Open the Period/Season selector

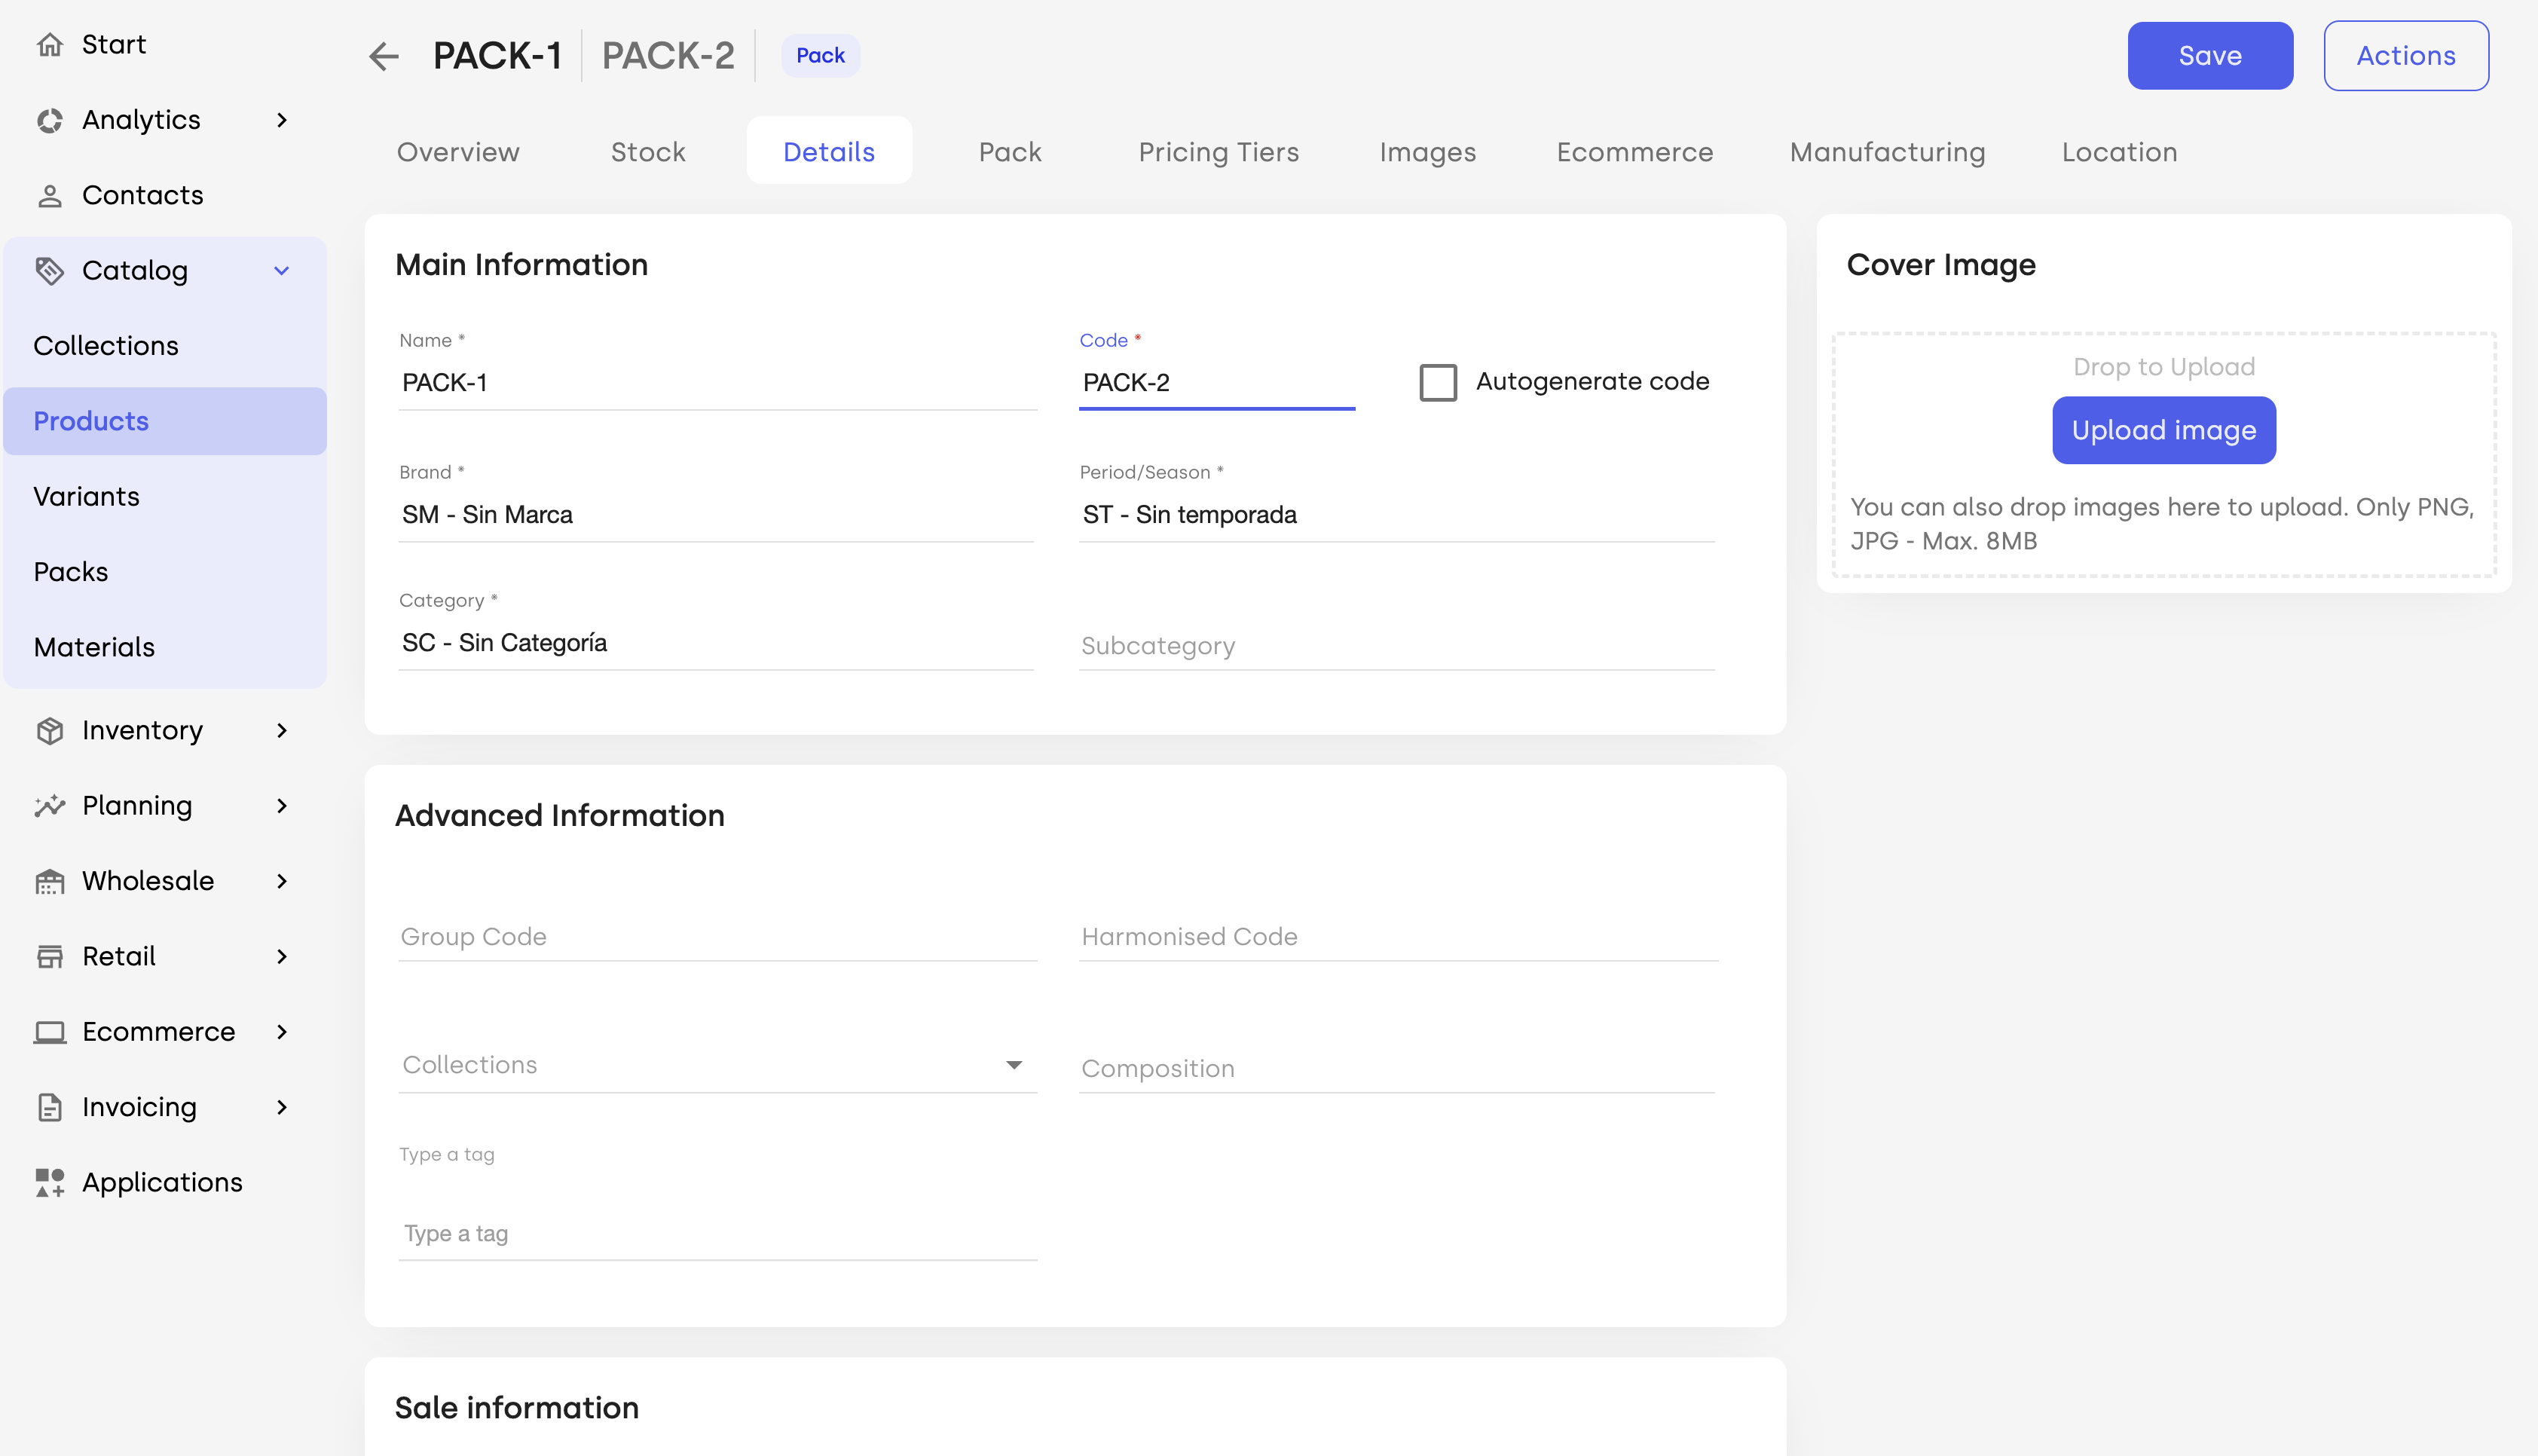pyautogui.click(x=1397, y=515)
